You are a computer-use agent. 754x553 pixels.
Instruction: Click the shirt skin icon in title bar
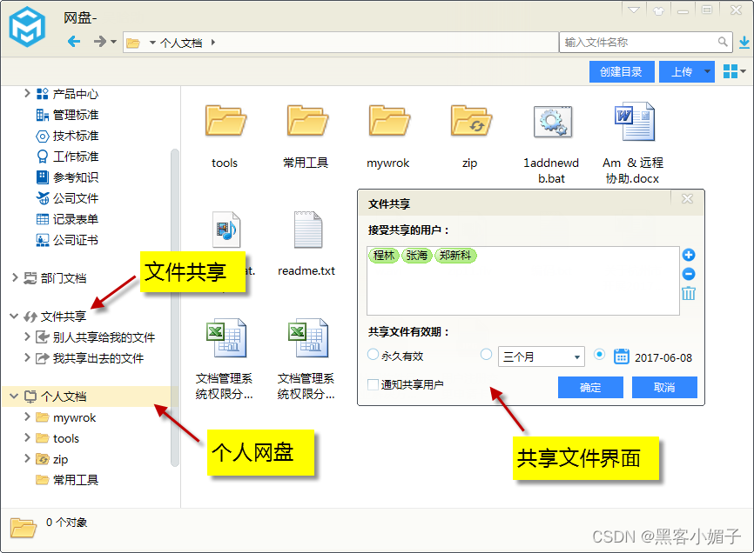click(x=659, y=10)
